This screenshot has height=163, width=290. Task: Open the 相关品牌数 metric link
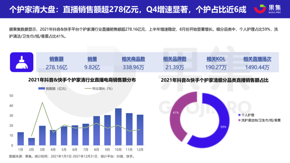(x=175, y=59)
